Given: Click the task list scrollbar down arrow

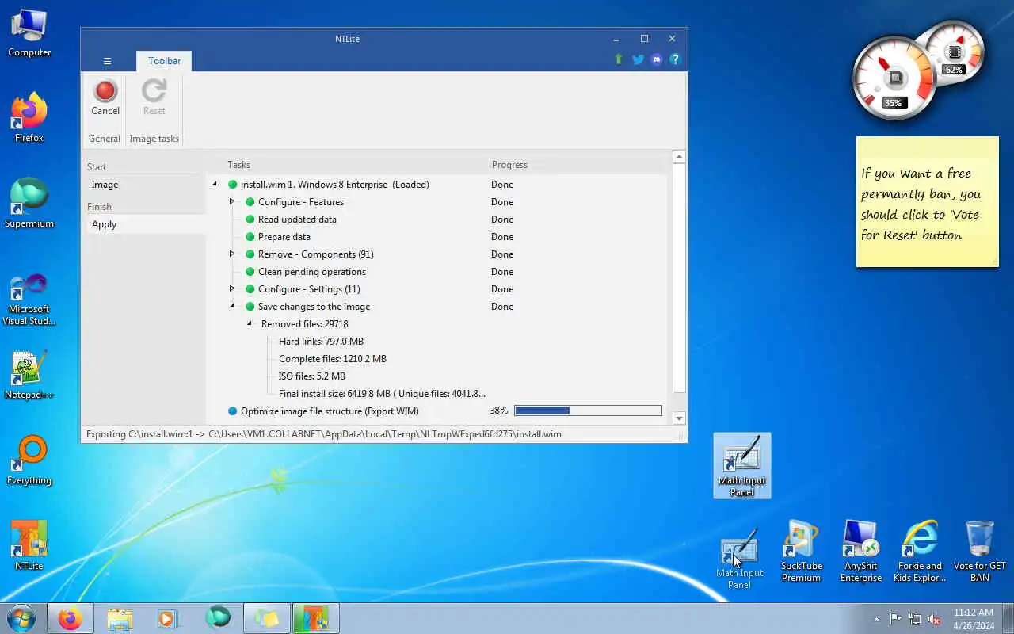Looking at the screenshot, I should pyautogui.click(x=679, y=418).
